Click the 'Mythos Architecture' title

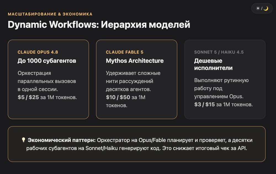click(x=135, y=61)
